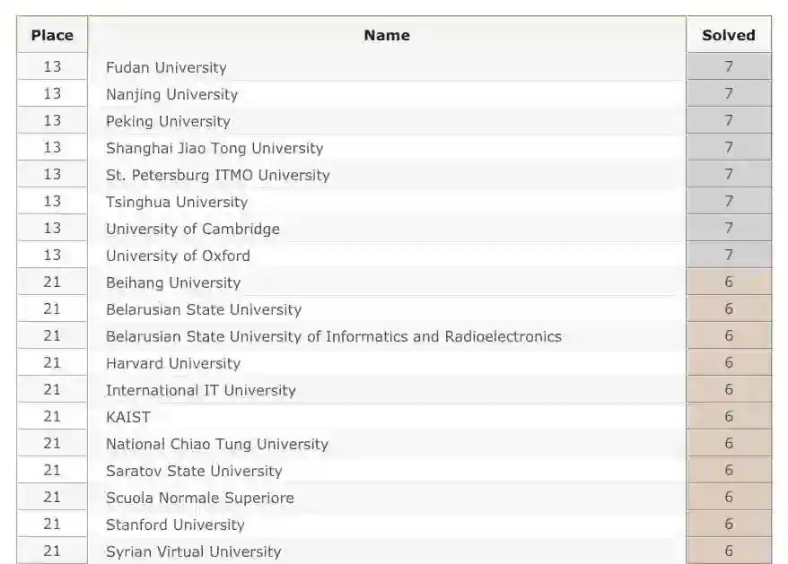This screenshot has height=564, width=788.
Task: Click solved cell for Scuola Normale Superiore
Action: click(x=728, y=497)
